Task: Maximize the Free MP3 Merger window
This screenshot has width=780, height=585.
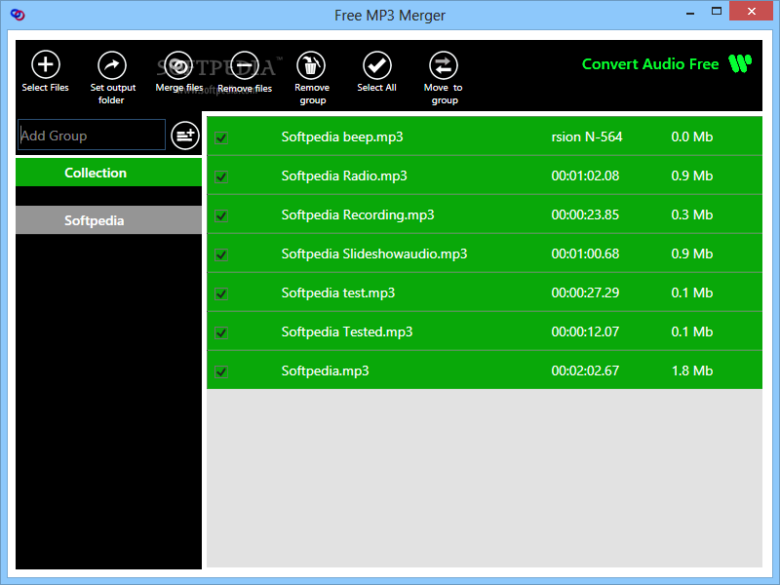Action: point(717,12)
